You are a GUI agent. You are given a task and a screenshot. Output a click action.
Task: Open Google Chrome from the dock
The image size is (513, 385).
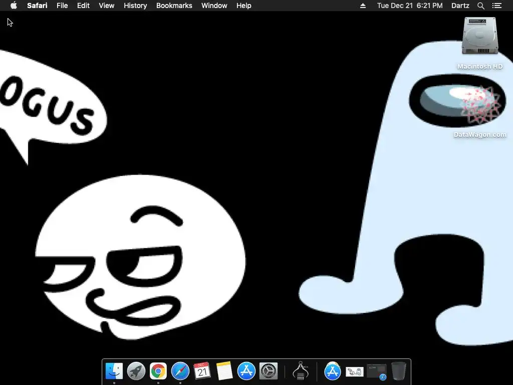[158, 371]
